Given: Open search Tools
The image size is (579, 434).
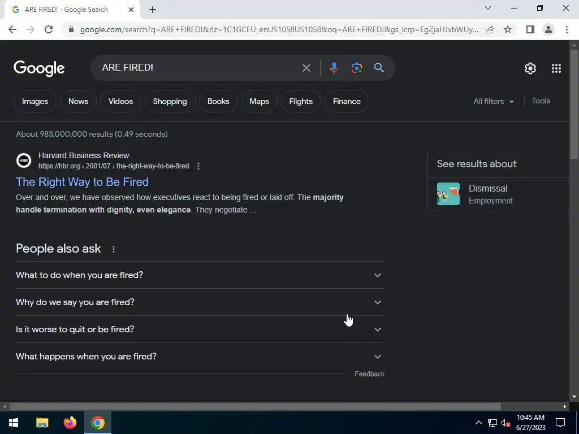Looking at the screenshot, I should tap(541, 101).
